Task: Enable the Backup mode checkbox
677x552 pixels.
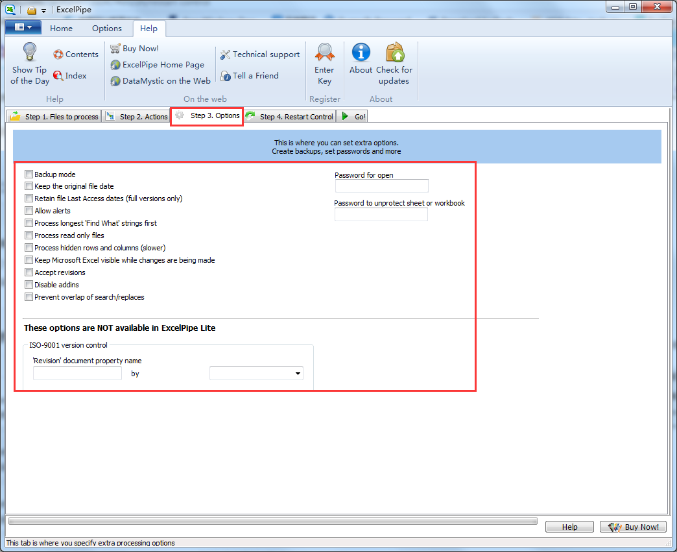Action: point(29,174)
